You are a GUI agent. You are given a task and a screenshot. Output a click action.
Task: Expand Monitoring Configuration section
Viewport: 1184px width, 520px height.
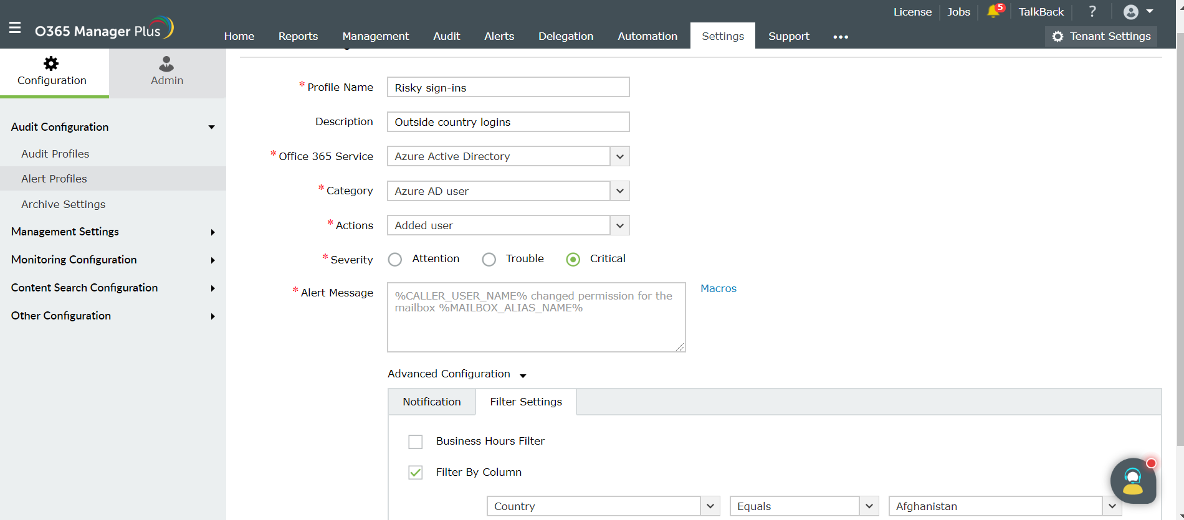113,260
